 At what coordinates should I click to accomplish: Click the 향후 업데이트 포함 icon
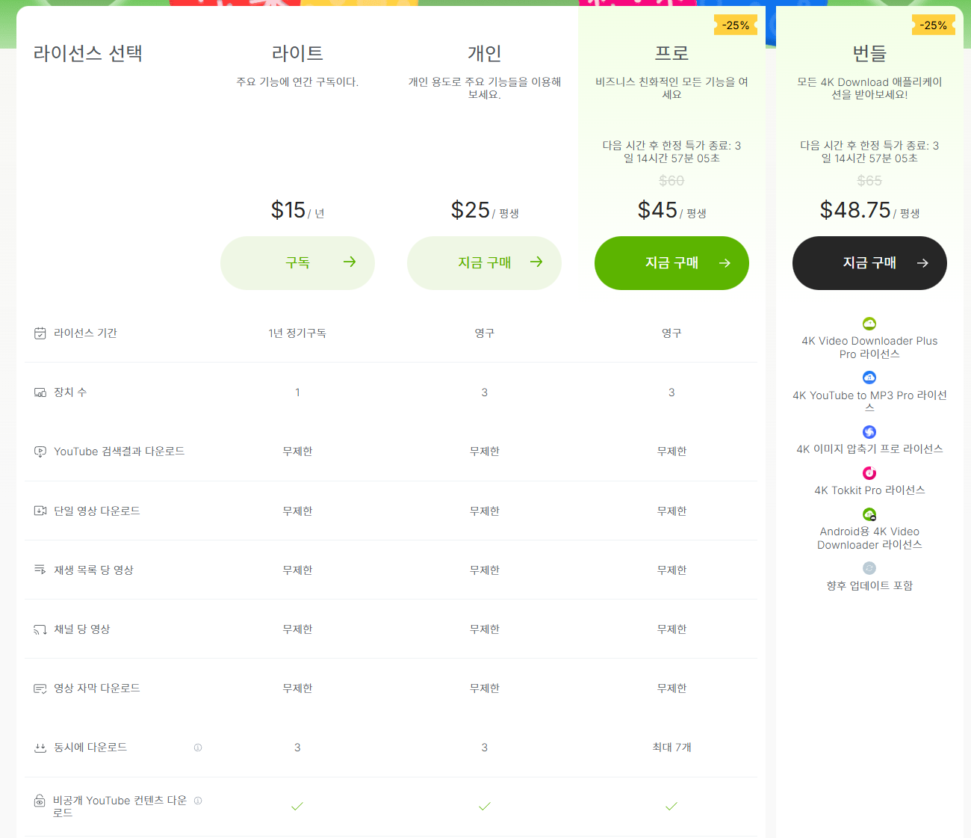point(869,568)
